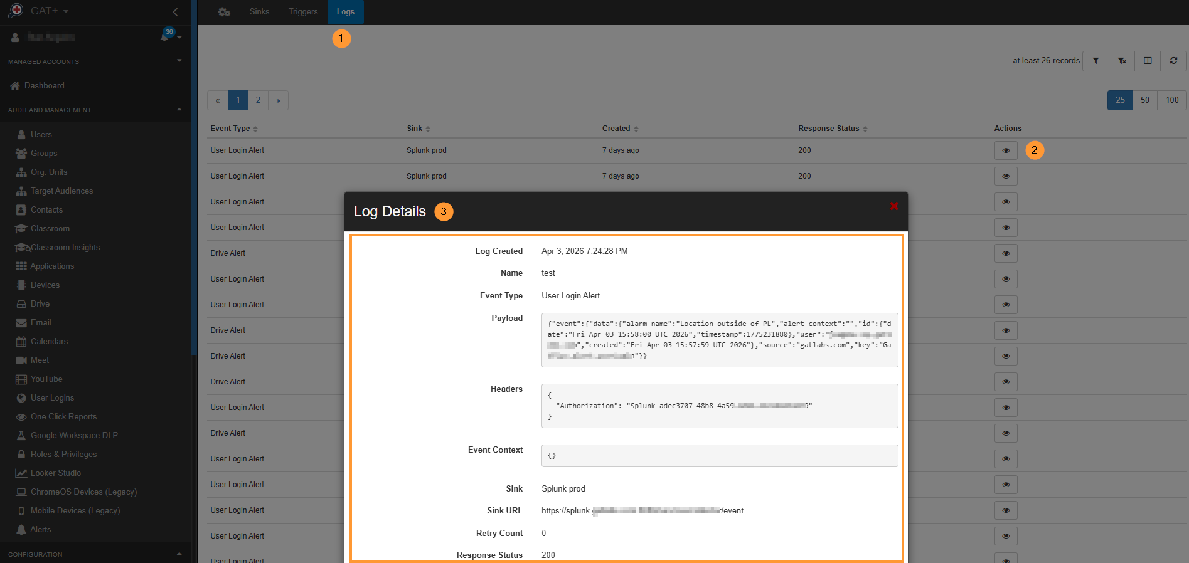Viewport: 1189px width, 563px height.
Task: Switch to the Triggers tab
Action: (303, 12)
